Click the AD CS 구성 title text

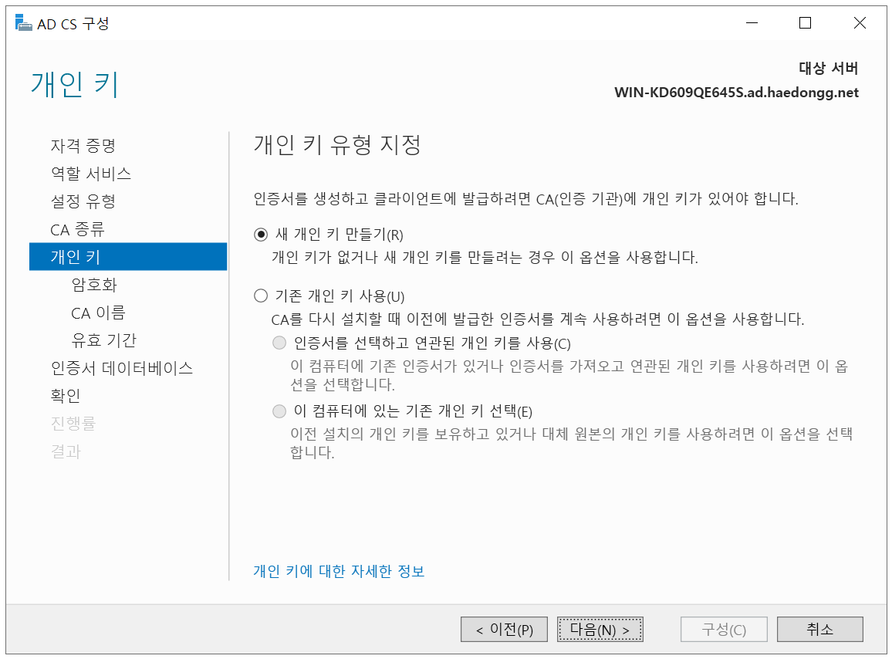pyautogui.click(x=73, y=24)
